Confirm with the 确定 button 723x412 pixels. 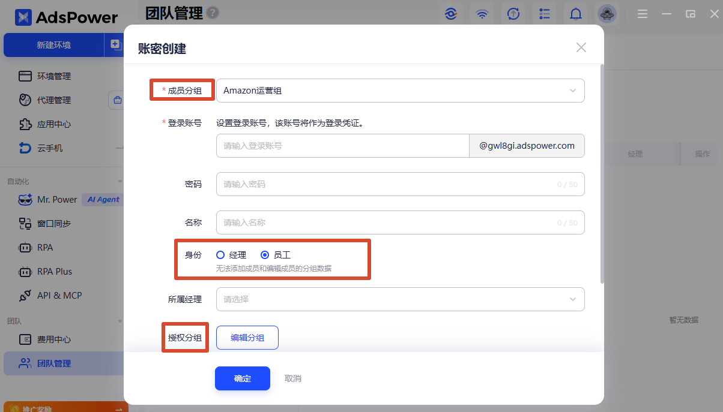(x=243, y=378)
